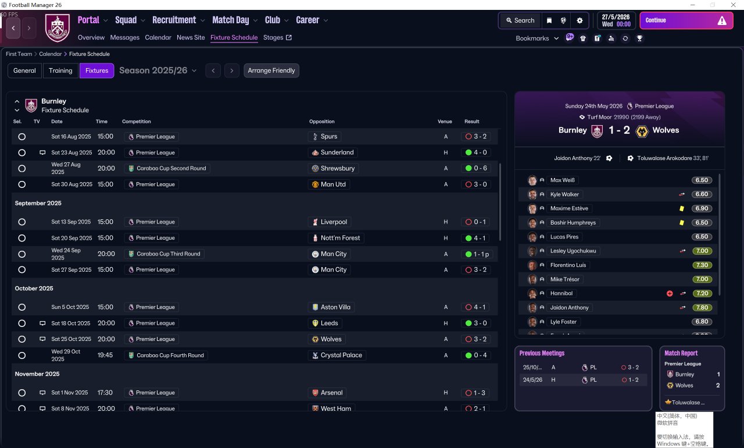744x448 pixels.
Task: Open the person-search icon in bookmarks row
Action: coord(611,38)
